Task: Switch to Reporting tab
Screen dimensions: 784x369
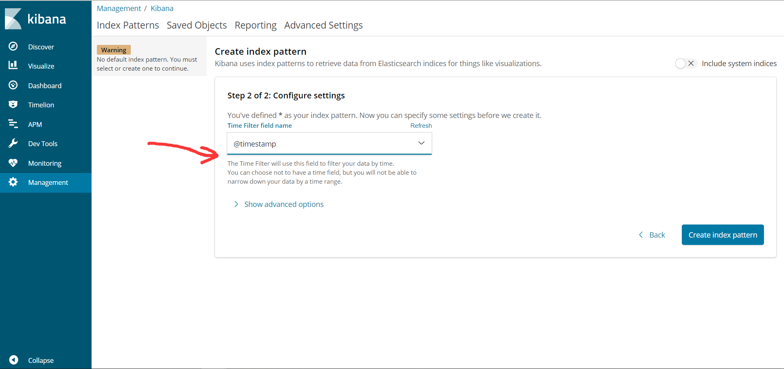Action: pyautogui.click(x=255, y=25)
